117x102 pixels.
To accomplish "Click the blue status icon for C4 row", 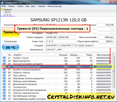I will pyautogui.click(x=4, y=93).
